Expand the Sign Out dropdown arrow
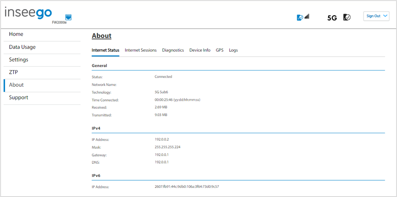The image size is (397, 197). [x=386, y=16]
